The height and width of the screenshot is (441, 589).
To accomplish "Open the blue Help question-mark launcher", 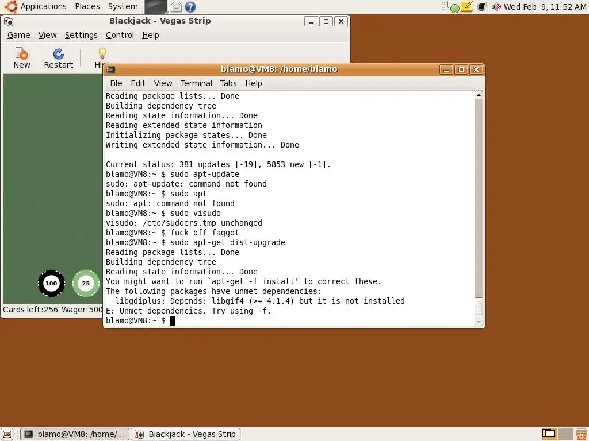I will [x=190, y=7].
